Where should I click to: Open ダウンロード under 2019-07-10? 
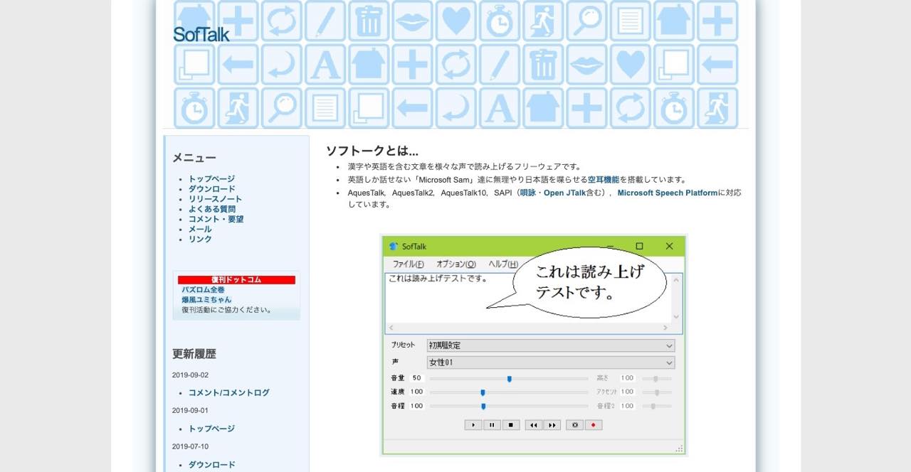(x=211, y=465)
